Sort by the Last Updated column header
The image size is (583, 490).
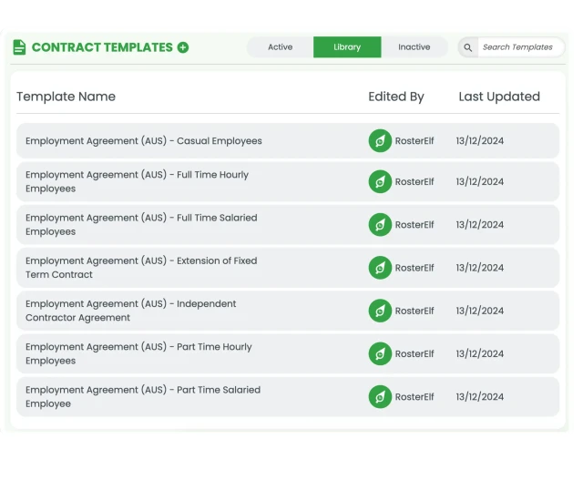tap(499, 97)
